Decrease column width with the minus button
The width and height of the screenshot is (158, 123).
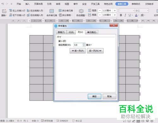click(100, 15)
